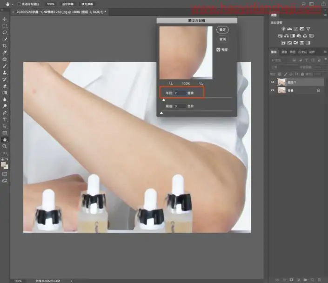Select the Rectangle shape tool
The width and height of the screenshot is (328, 283).
5,133
